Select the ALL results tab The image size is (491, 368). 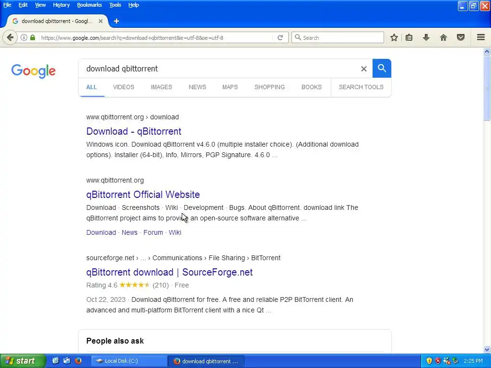(x=92, y=87)
